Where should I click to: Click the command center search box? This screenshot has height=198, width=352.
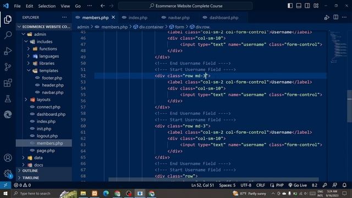pos(185,6)
